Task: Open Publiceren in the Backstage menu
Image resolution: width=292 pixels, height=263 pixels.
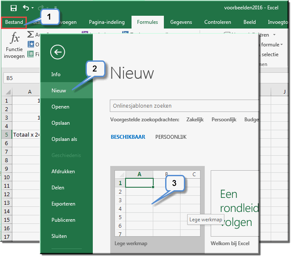Action: [66, 220]
